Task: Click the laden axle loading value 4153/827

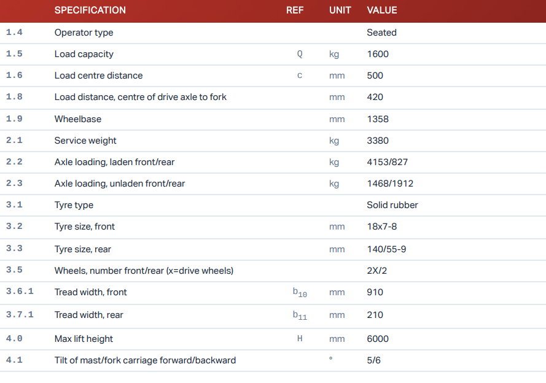Action: (387, 162)
